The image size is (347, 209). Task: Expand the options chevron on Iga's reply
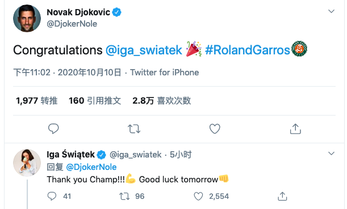tap(331, 153)
